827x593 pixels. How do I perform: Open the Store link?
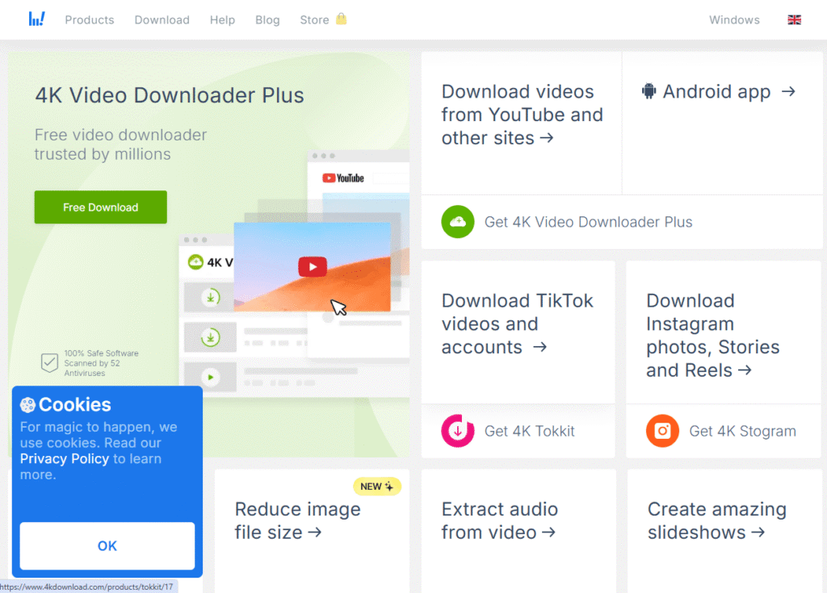point(314,20)
